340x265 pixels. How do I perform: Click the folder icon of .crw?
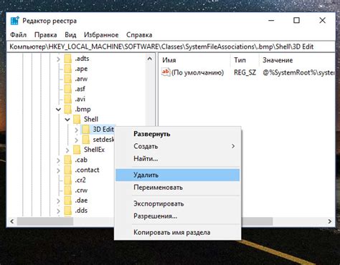click(x=68, y=191)
